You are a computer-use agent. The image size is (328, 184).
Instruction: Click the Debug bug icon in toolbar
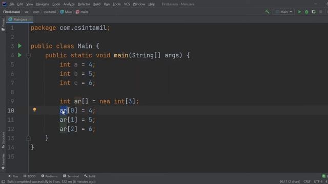pyautogui.click(x=306, y=12)
